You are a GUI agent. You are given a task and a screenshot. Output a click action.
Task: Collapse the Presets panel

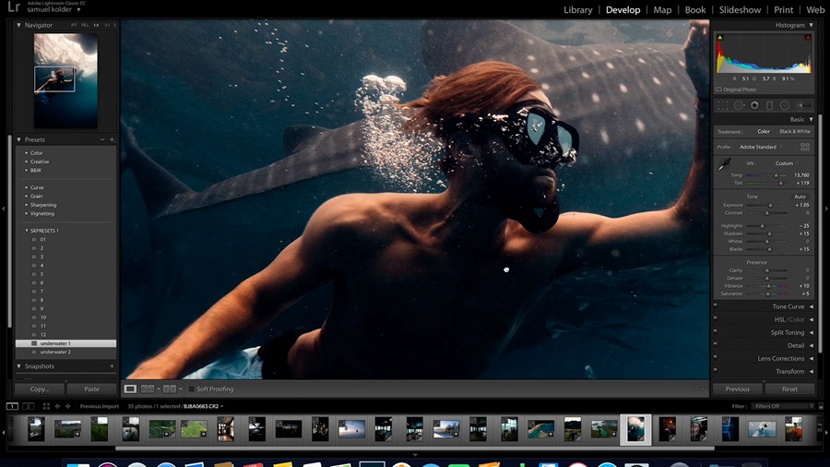pos(18,139)
